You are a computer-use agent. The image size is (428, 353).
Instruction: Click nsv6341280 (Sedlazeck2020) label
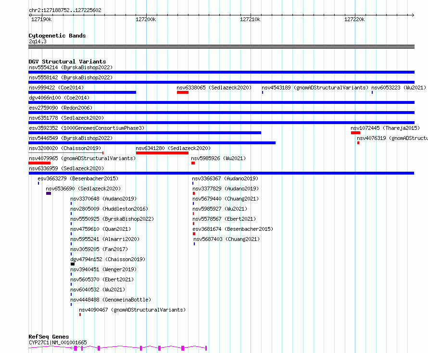tap(173, 148)
